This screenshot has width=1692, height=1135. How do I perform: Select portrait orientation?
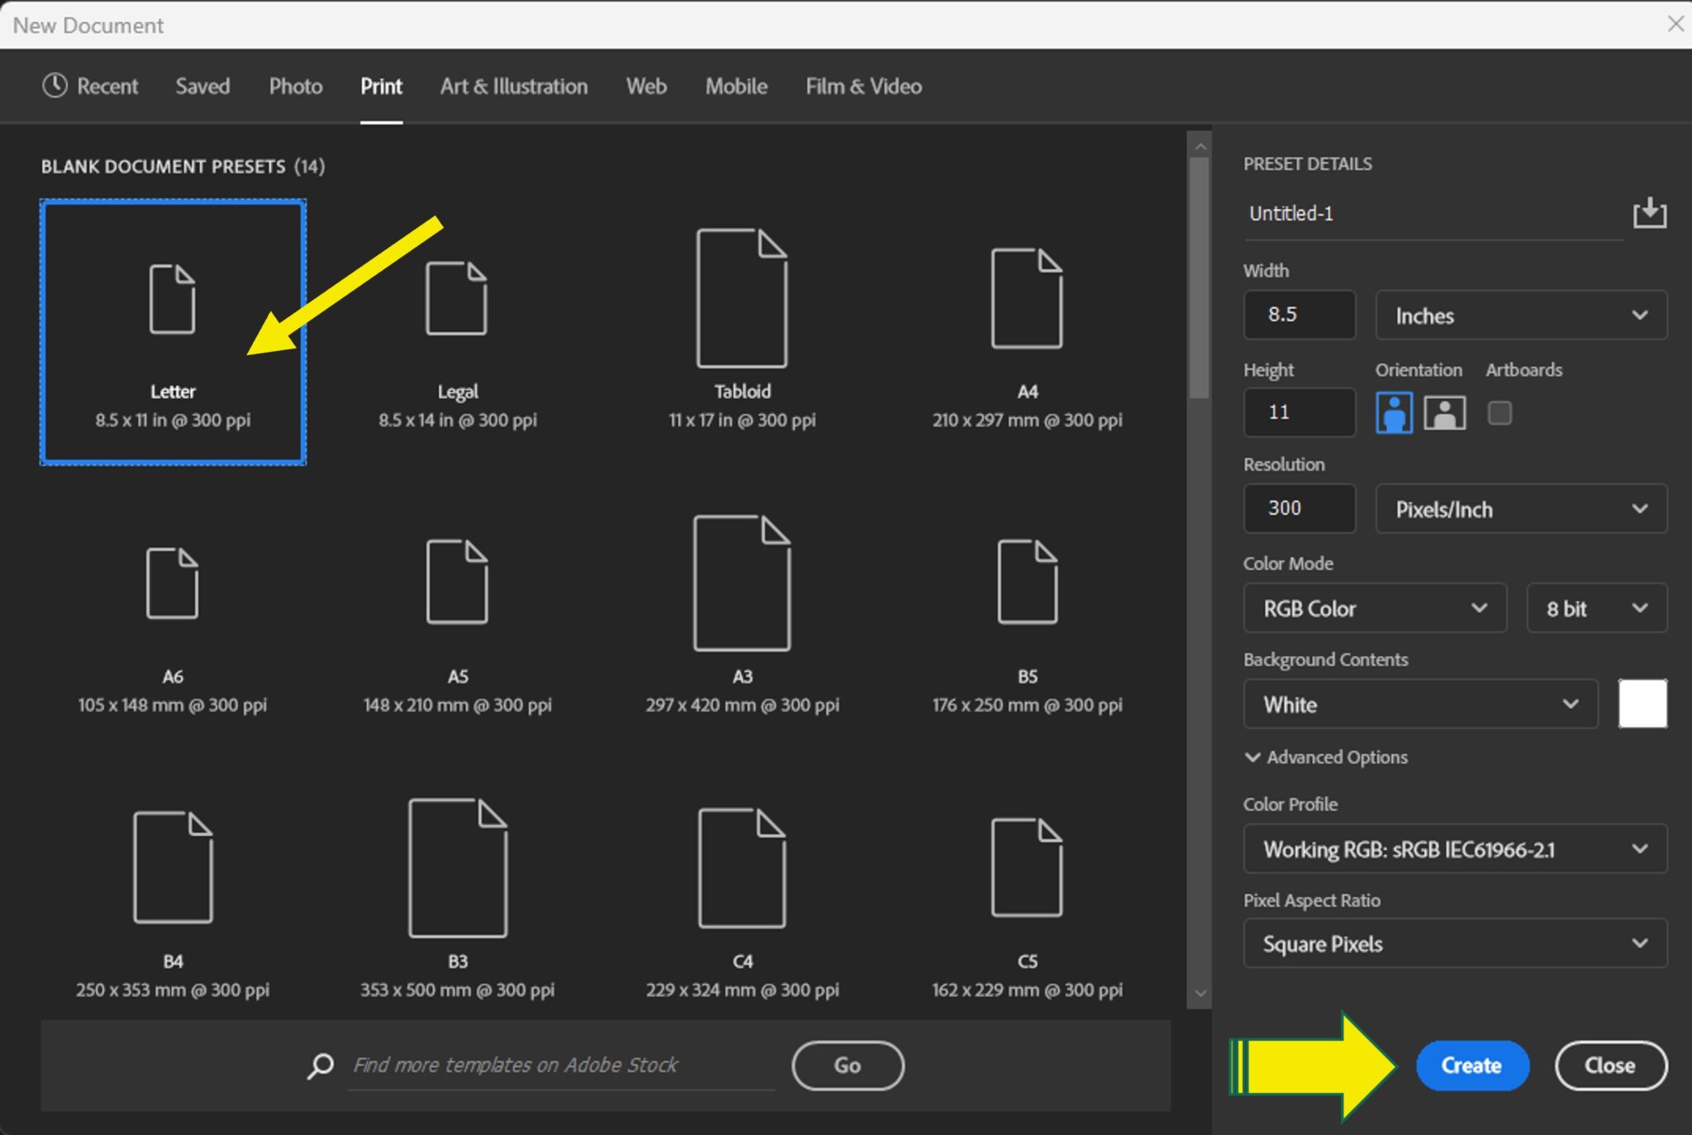coord(1393,412)
